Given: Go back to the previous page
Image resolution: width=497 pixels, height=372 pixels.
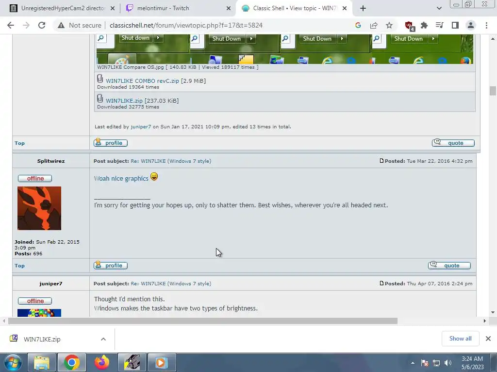Looking at the screenshot, I should [x=11, y=25].
